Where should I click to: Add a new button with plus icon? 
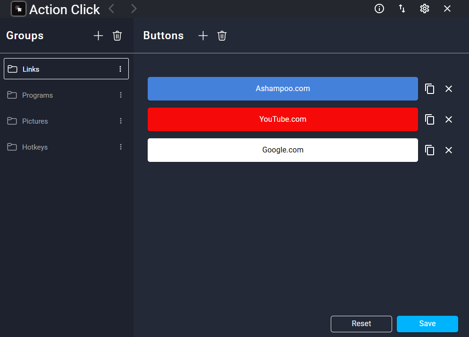203,35
